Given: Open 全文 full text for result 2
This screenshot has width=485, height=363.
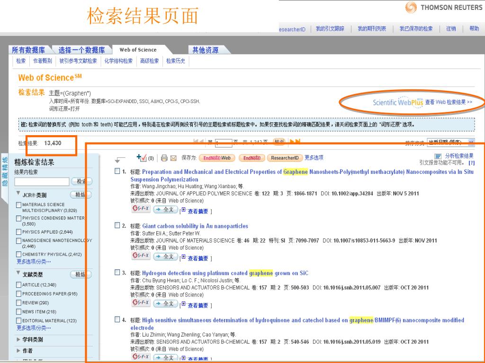Looking at the screenshot, I should 166,257.
